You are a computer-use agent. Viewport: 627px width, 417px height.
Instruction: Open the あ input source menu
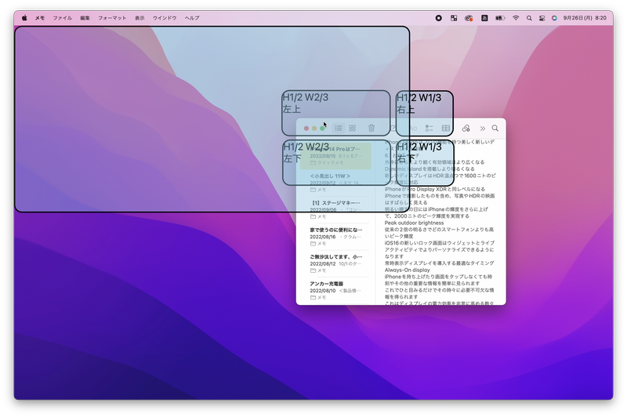[x=484, y=18]
